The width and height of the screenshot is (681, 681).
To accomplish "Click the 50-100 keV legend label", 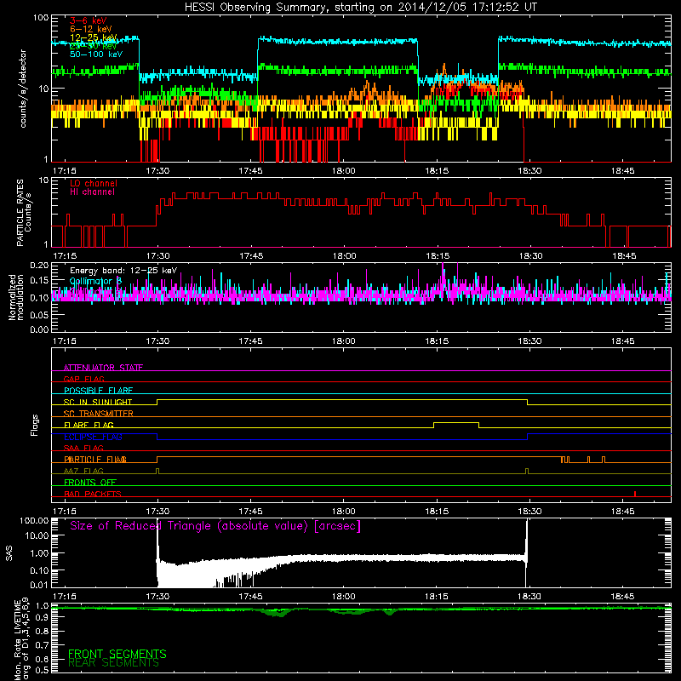I will 96,54.
